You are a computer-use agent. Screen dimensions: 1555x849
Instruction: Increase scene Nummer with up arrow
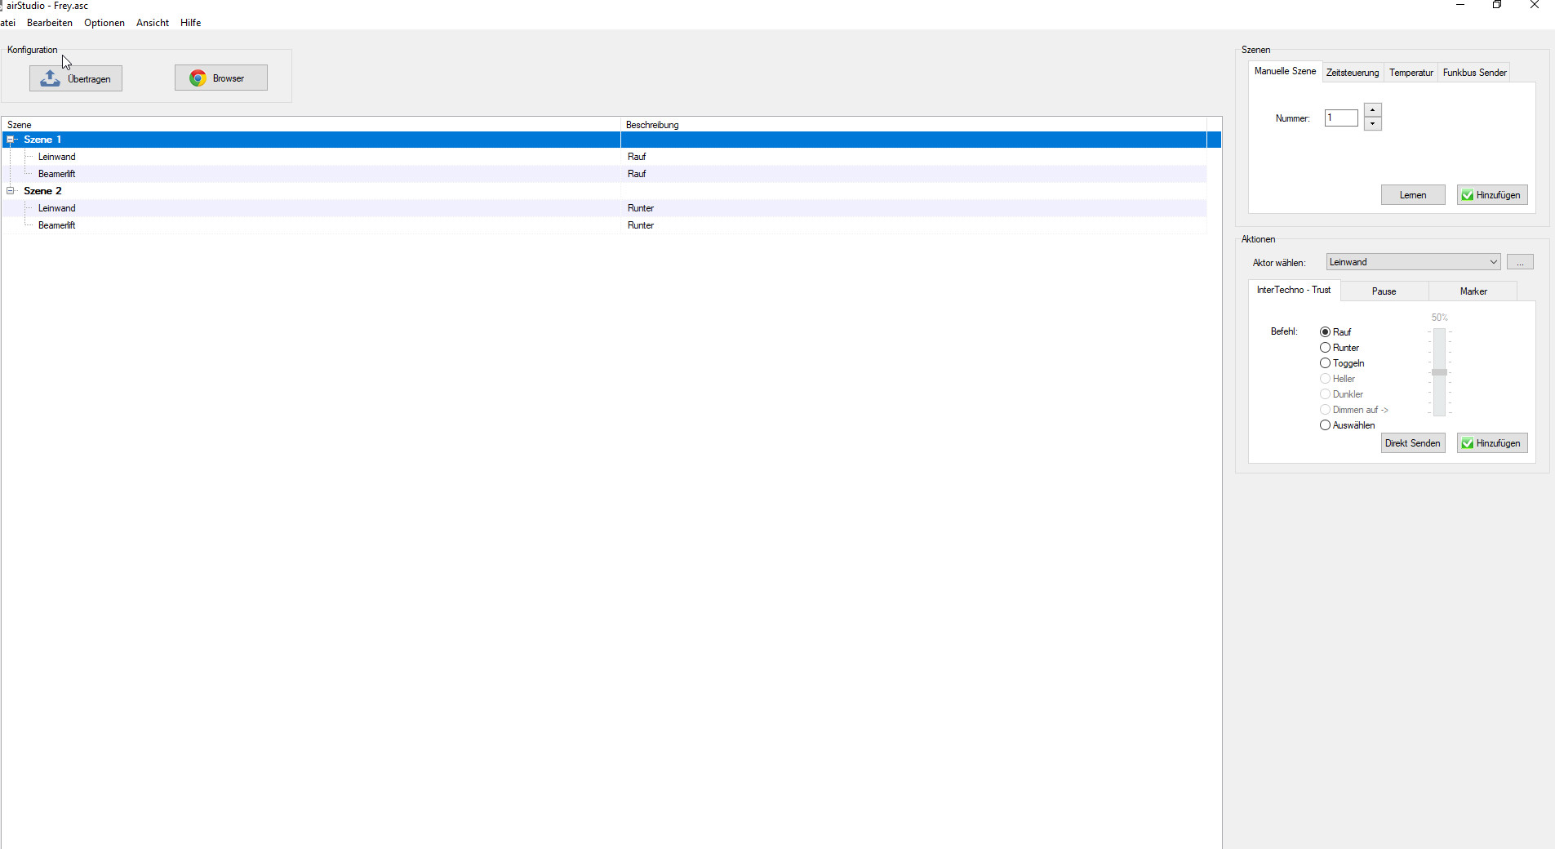pyautogui.click(x=1373, y=110)
